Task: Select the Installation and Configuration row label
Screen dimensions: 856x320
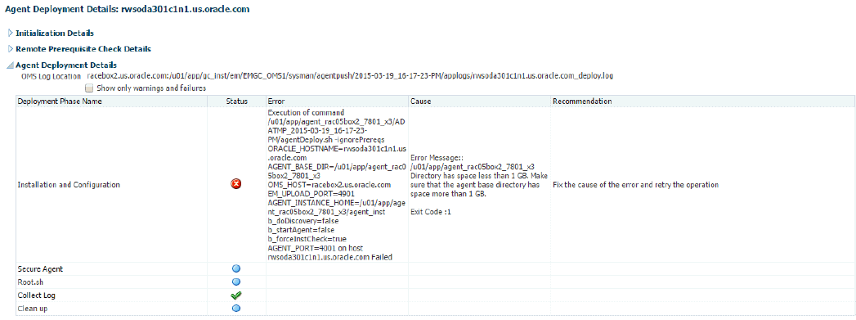Action: 69,185
